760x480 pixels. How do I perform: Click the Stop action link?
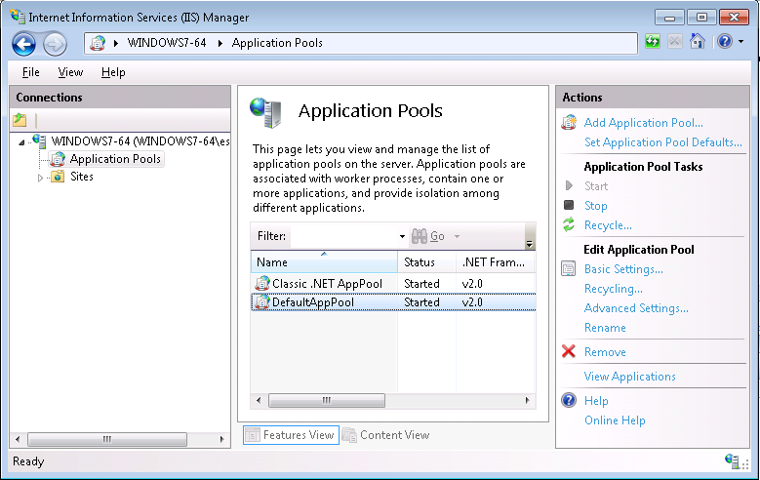click(x=596, y=206)
